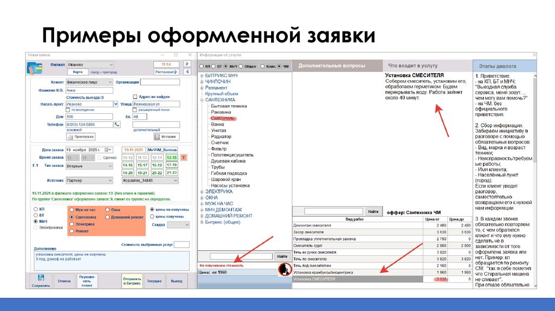Viewport: 555px width, 311px height.
Task: Open the Этапы диалога tab
Action: pyautogui.click(x=505, y=66)
